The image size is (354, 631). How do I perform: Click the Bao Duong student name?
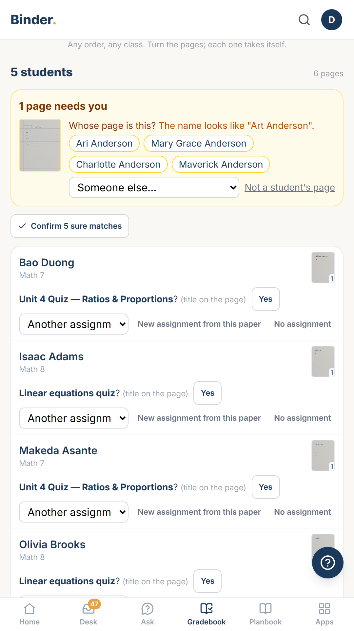(47, 263)
